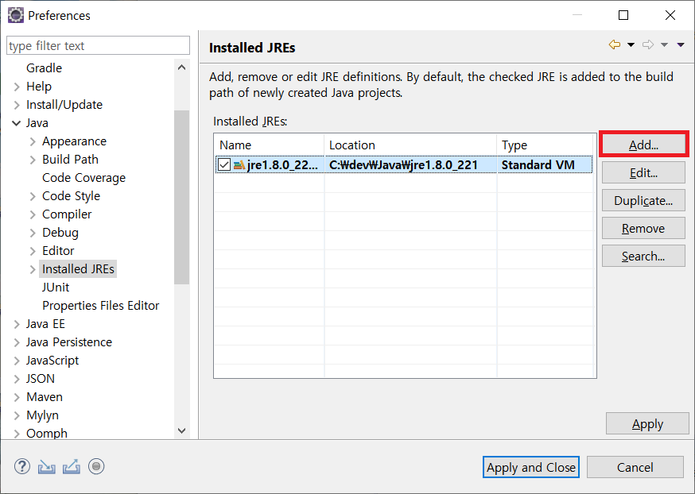Collapse the Java tree node
Screen dimensions: 695x494
click(17, 123)
